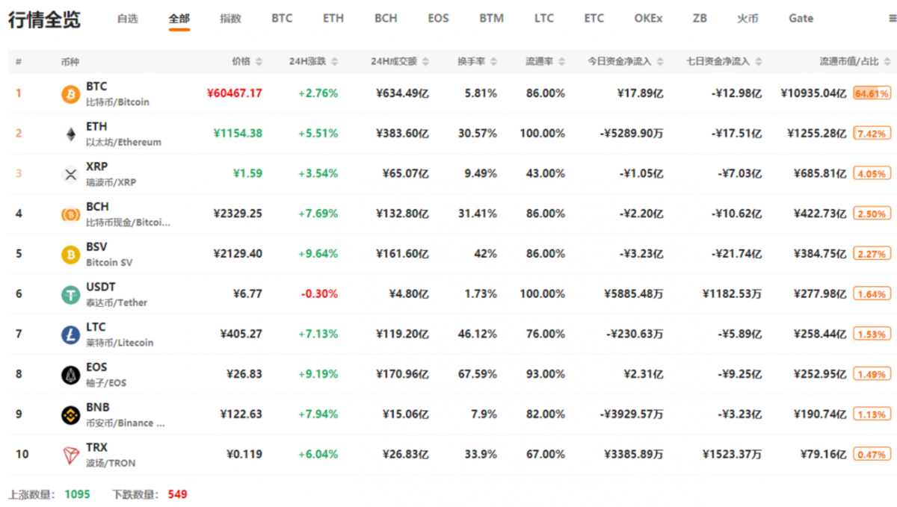The height and width of the screenshot is (507, 897).
Task: Click the Bitcoin Cash icon
Action: 70,214
